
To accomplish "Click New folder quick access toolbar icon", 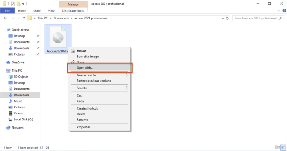I will click(18, 4).
